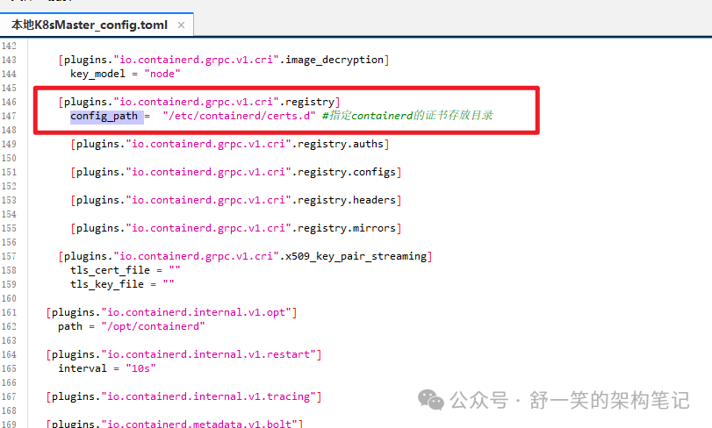Click the internal.v1.opt section header
Image resolution: width=712 pixels, height=428 pixels.
coord(172,313)
